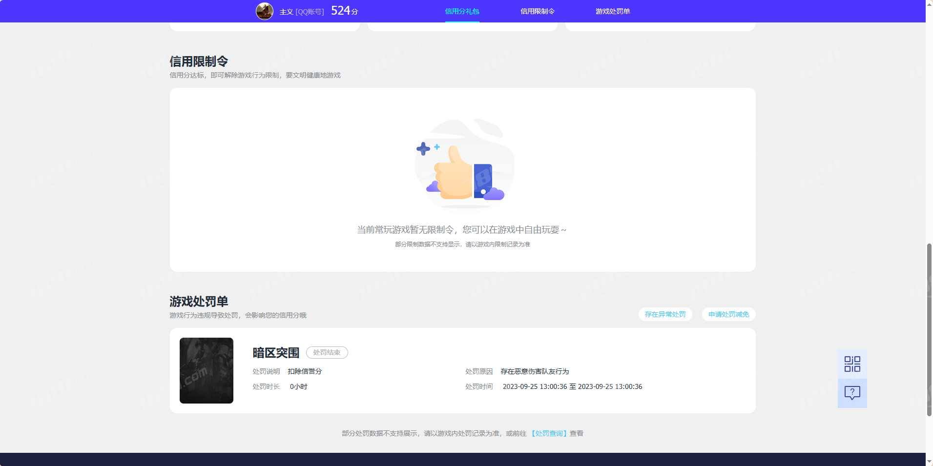Click the 处罚结束 status badge

[327, 352]
